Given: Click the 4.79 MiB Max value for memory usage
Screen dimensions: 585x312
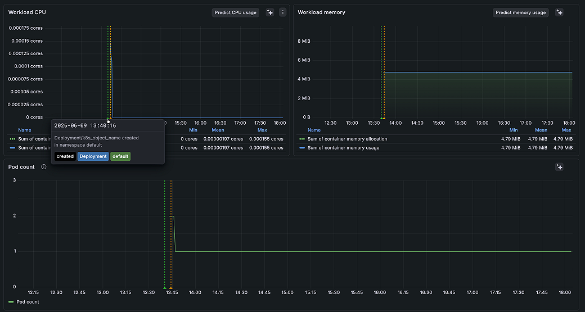Looking at the screenshot, I should click(x=563, y=148).
